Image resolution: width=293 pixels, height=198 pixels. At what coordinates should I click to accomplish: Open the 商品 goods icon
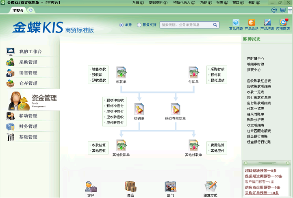[130, 186]
